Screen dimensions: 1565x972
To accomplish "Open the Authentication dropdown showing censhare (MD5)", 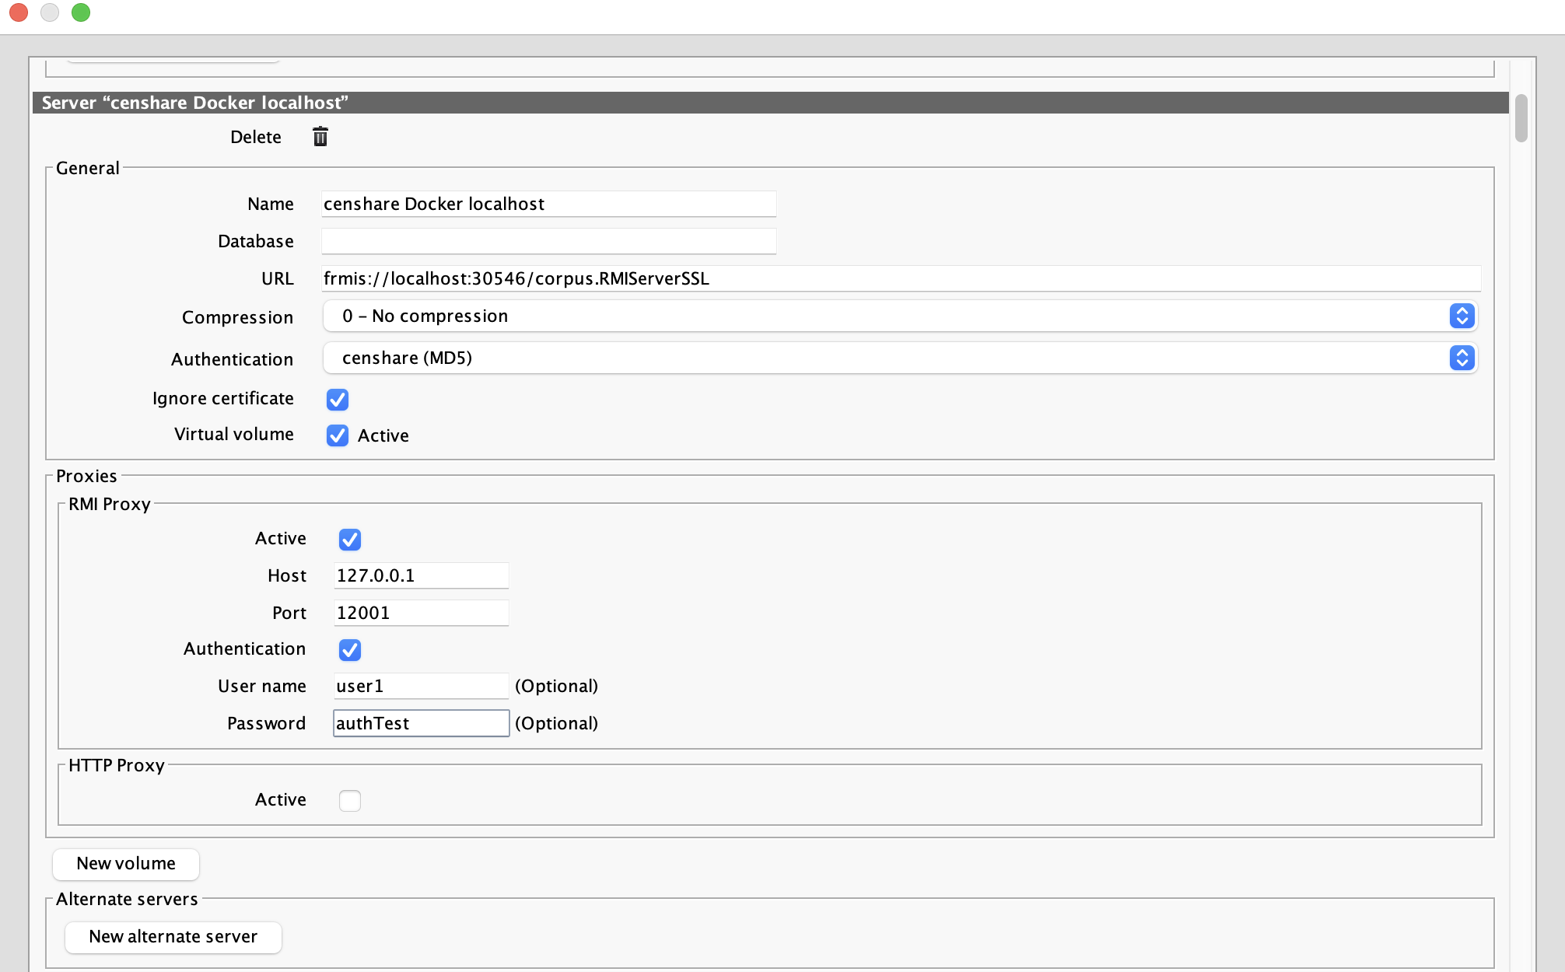I will point(900,358).
